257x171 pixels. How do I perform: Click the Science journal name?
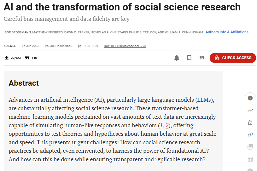pos(10,46)
